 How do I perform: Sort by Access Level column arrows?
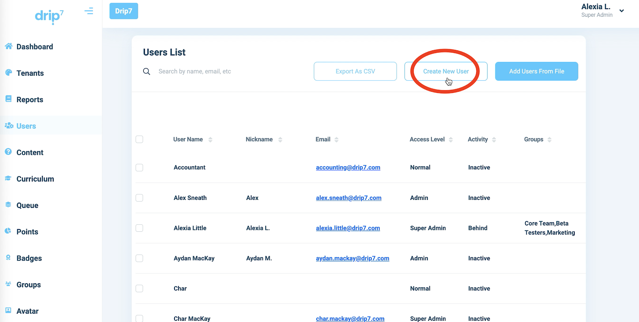[451, 140]
